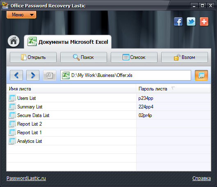
Task: Open the Меню dropdown
Action: coord(21,15)
